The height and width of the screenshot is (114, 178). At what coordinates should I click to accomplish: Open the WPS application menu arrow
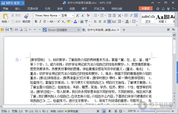tap(23, 3)
